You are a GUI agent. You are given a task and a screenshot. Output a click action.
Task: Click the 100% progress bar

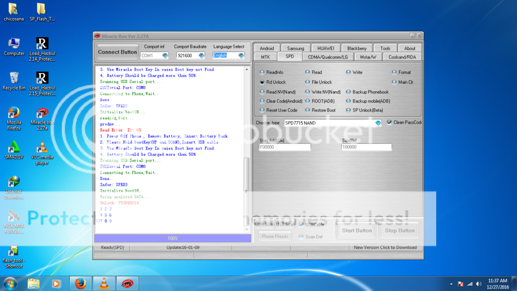173,238
